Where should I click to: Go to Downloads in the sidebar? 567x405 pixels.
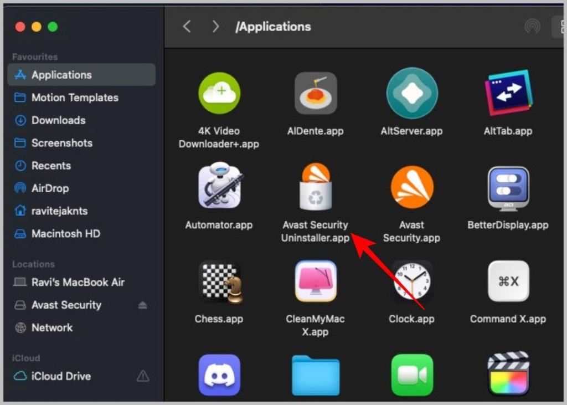81,120
